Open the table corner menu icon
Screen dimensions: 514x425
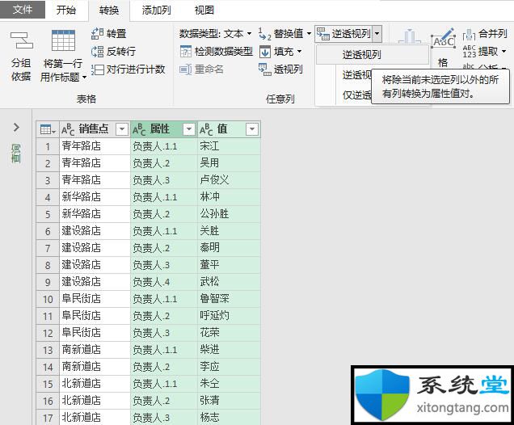(x=48, y=129)
